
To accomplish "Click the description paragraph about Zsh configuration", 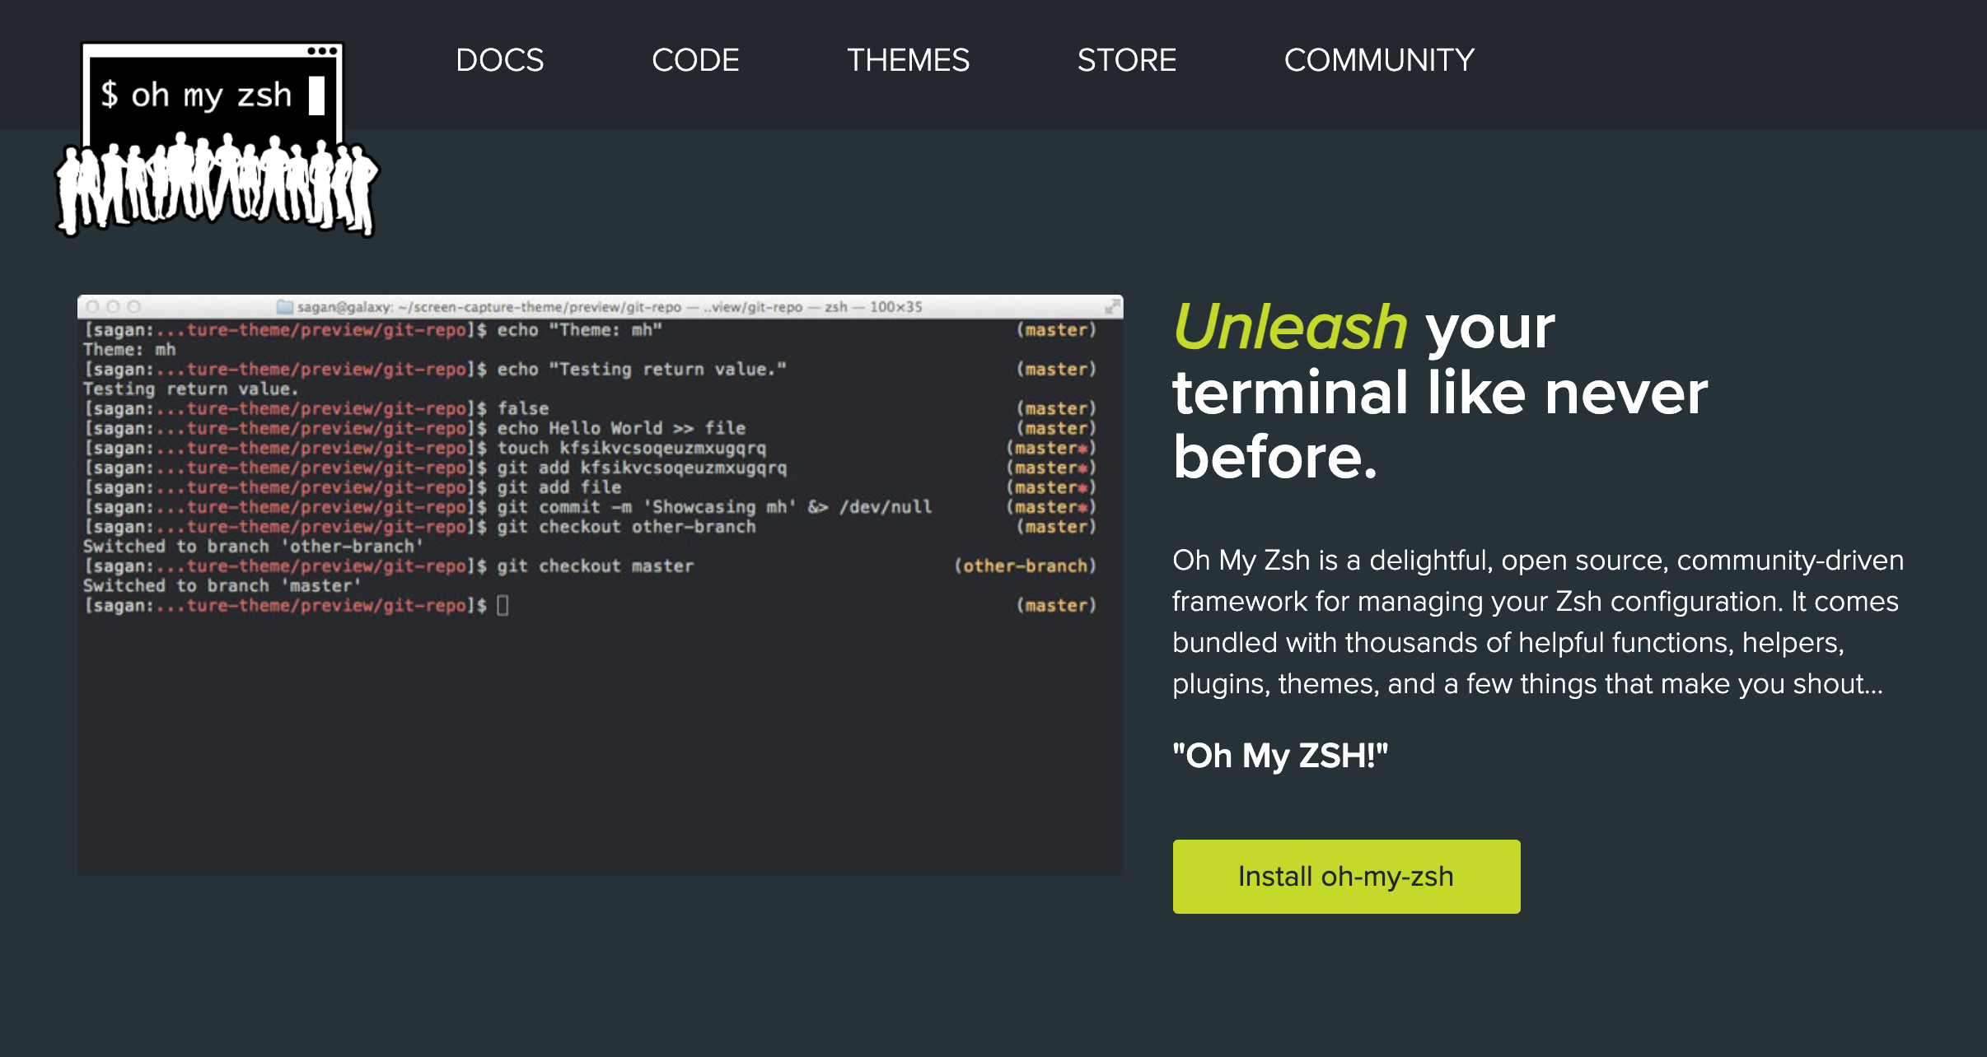I will pyautogui.click(x=1537, y=622).
